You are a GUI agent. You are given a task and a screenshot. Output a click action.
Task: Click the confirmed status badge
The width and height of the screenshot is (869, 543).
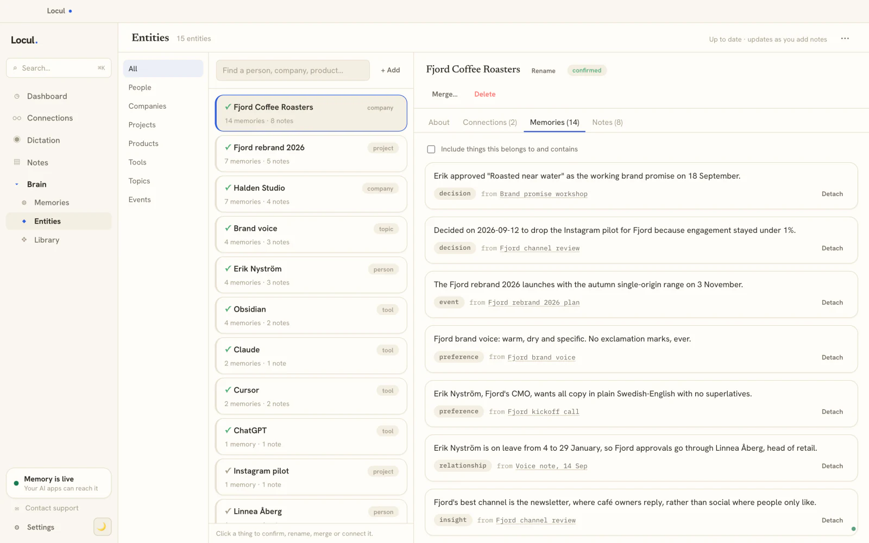click(587, 70)
